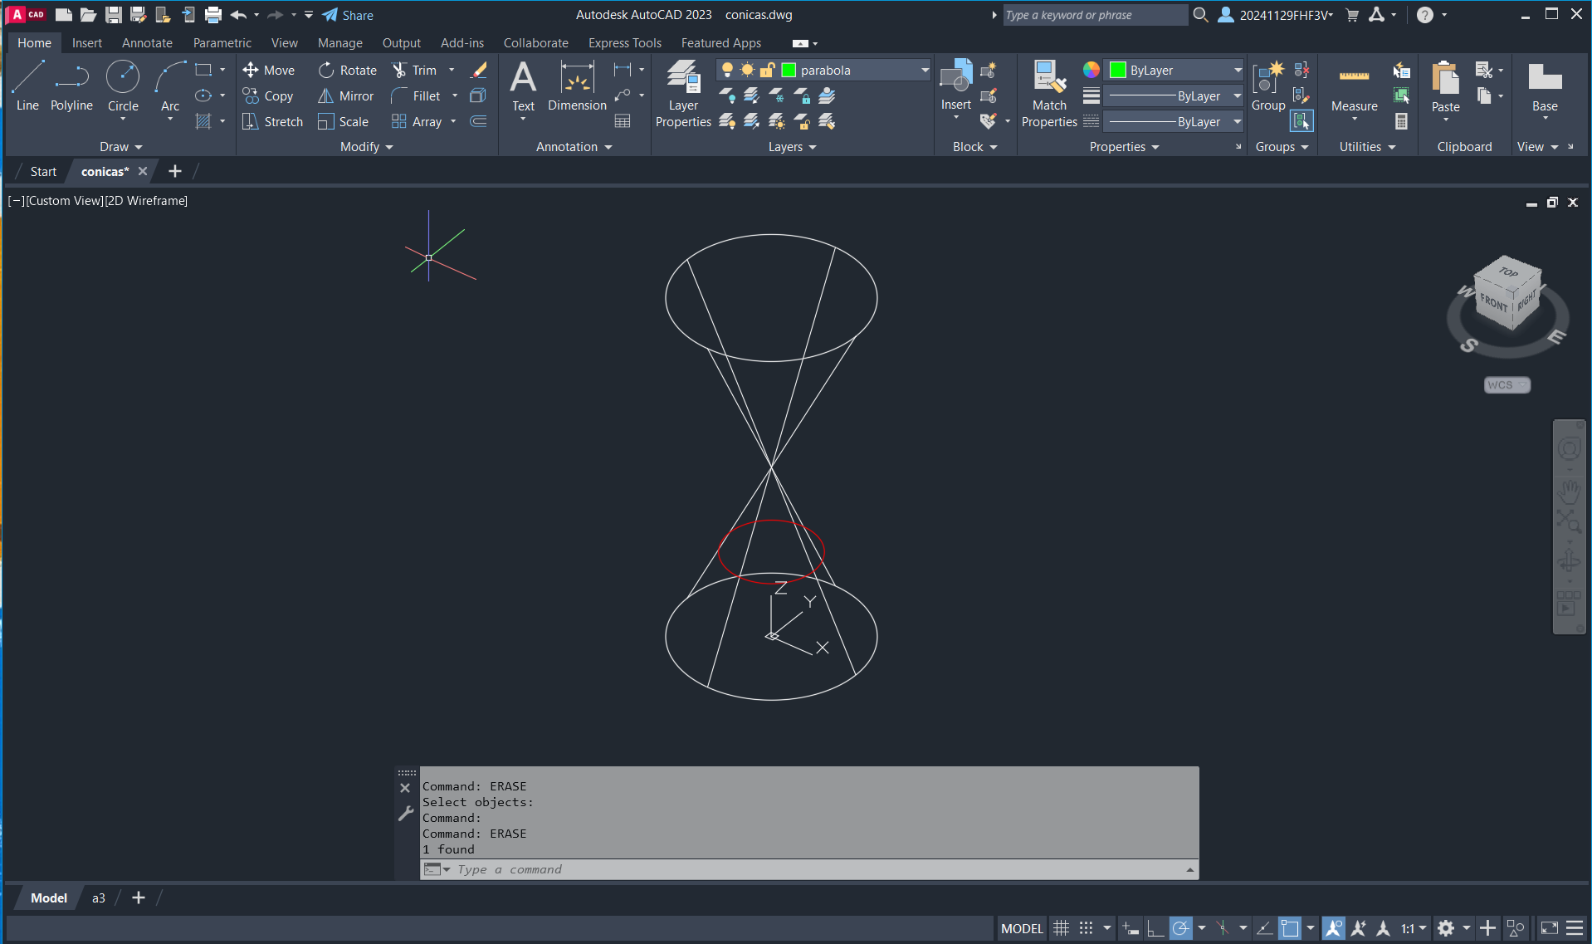The width and height of the screenshot is (1592, 944).
Task: Click the command line input field
Action: 809,869
